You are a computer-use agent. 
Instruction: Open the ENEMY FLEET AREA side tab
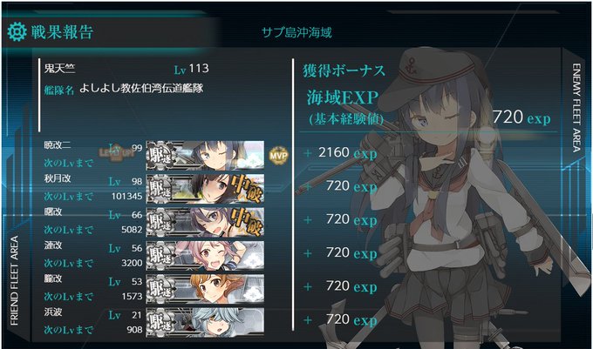pos(576,108)
